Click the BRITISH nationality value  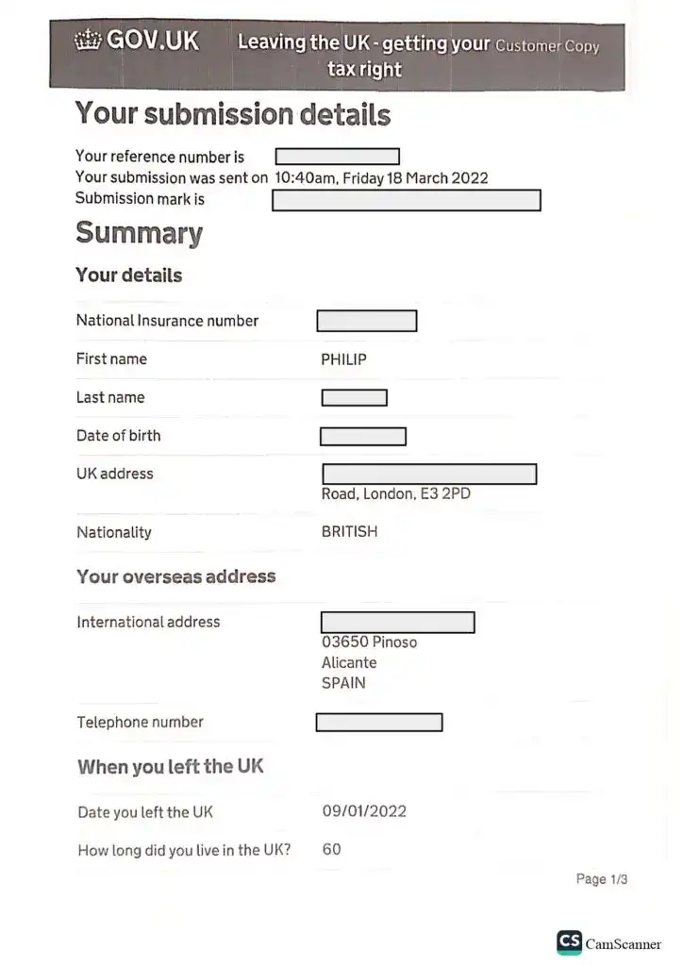[x=349, y=532]
